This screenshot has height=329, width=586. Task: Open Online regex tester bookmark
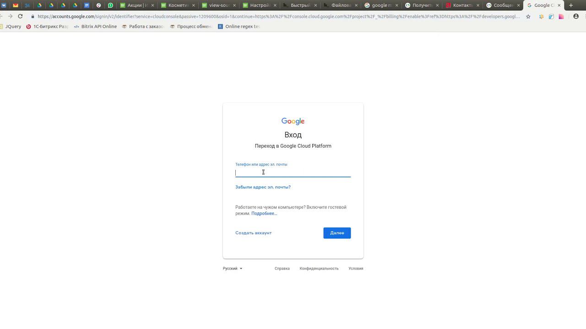[239, 27]
